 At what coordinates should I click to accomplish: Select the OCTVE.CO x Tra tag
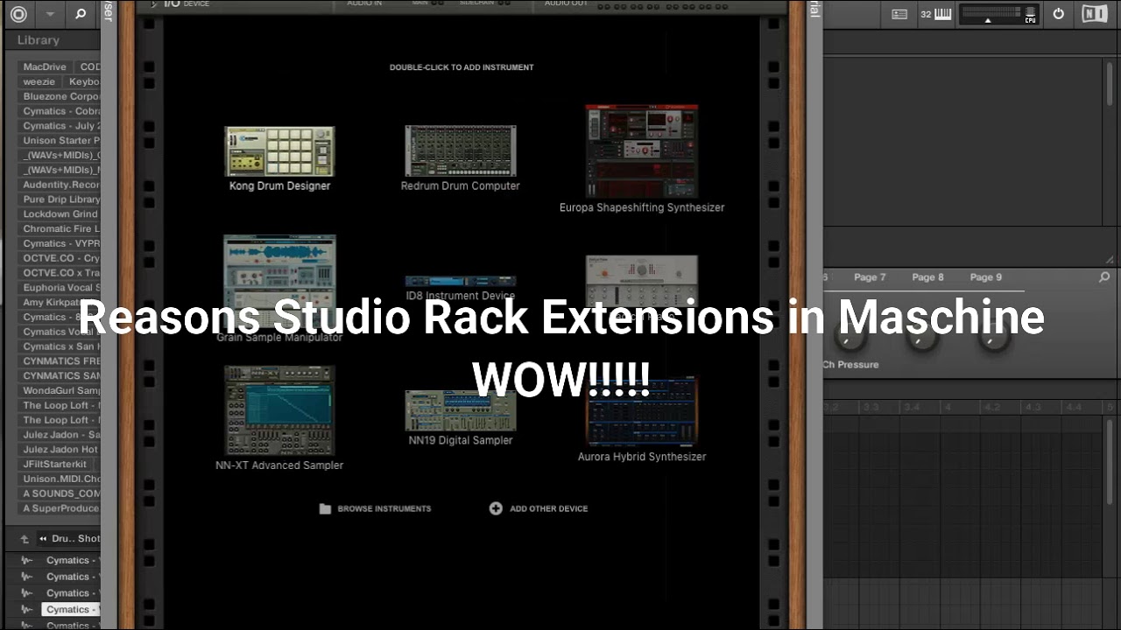pyautogui.click(x=60, y=273)
